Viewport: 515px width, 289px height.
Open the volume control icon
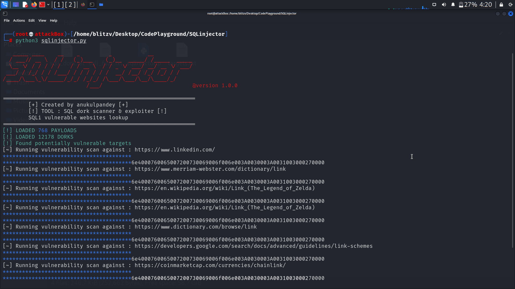[444, 5]
